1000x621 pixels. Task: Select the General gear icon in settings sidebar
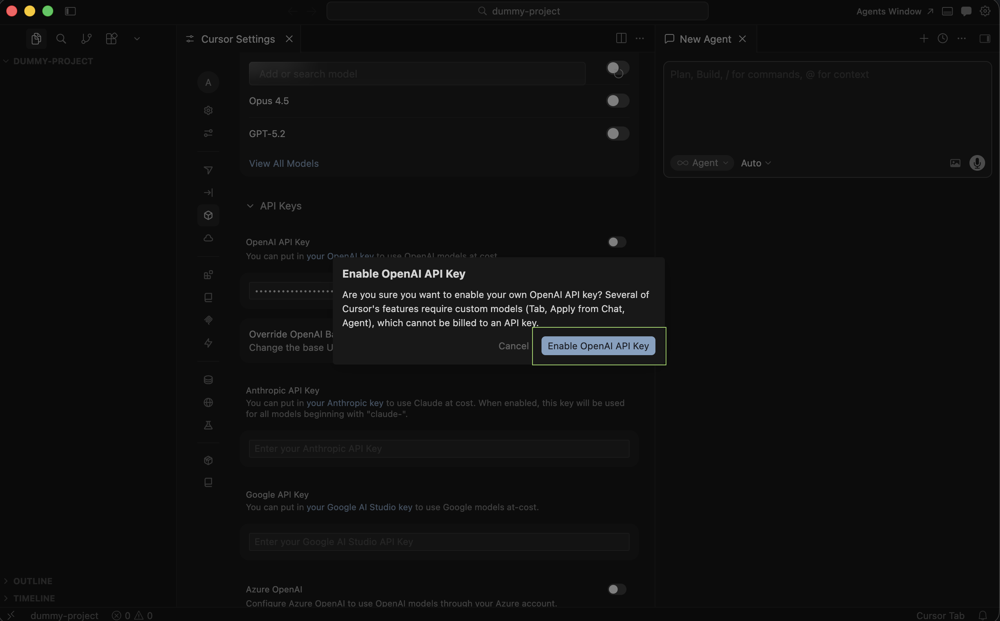tap(208, 110)
